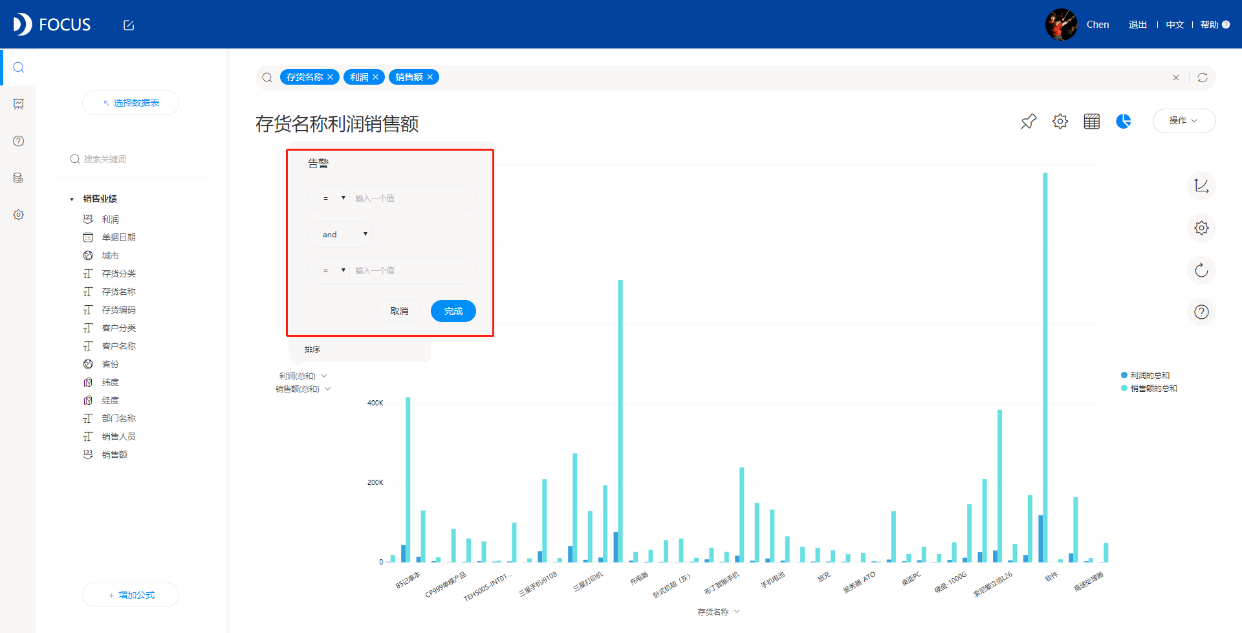Pin the chart with the pushpin icon
This screenshot has height=633, width=1242.
point(1029,121)
